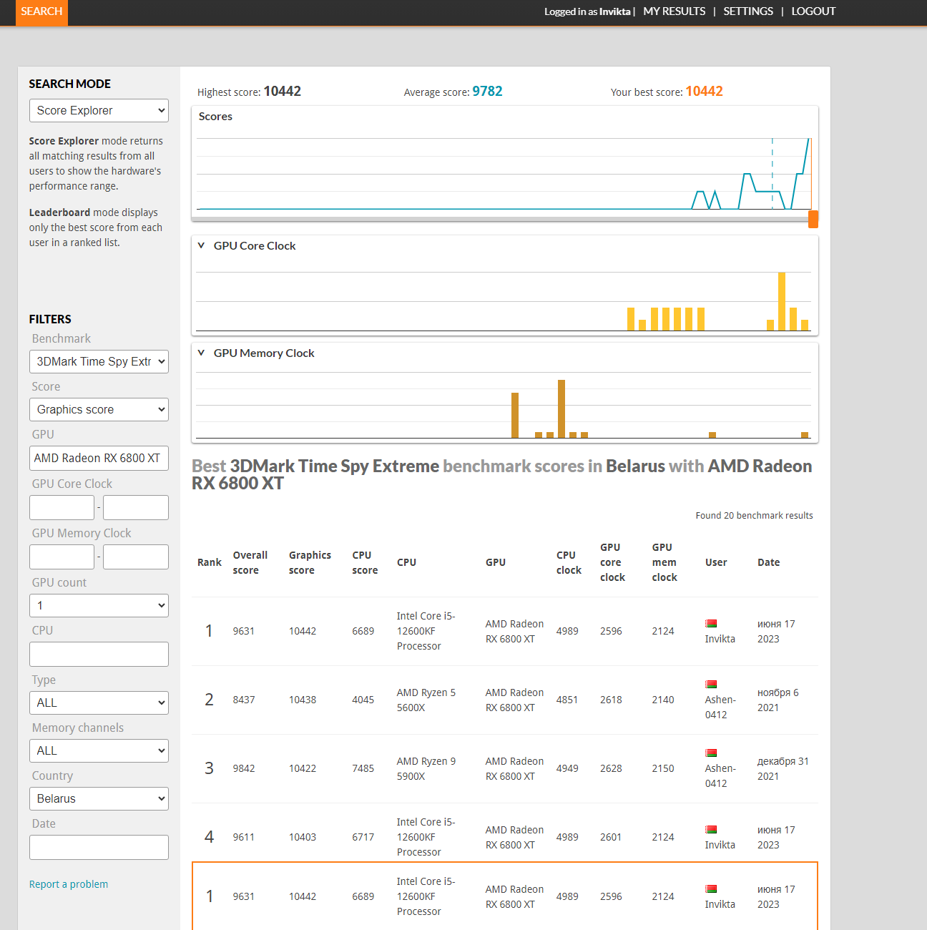The width and height of the screenshot is (927, 930).
Task: Open MY RESULTS page
Action: tap(674, 11)
